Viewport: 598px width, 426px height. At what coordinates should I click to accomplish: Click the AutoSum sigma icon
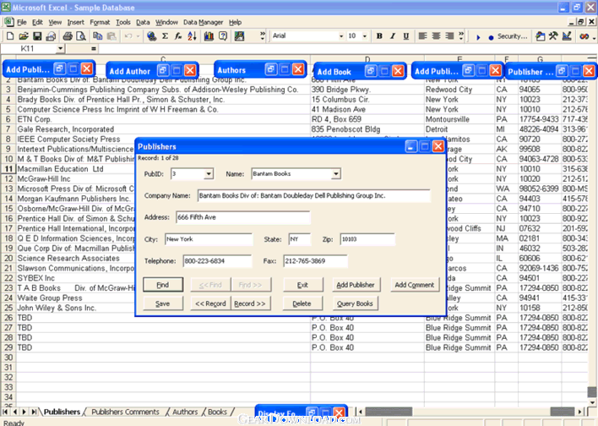coord(166,36)
